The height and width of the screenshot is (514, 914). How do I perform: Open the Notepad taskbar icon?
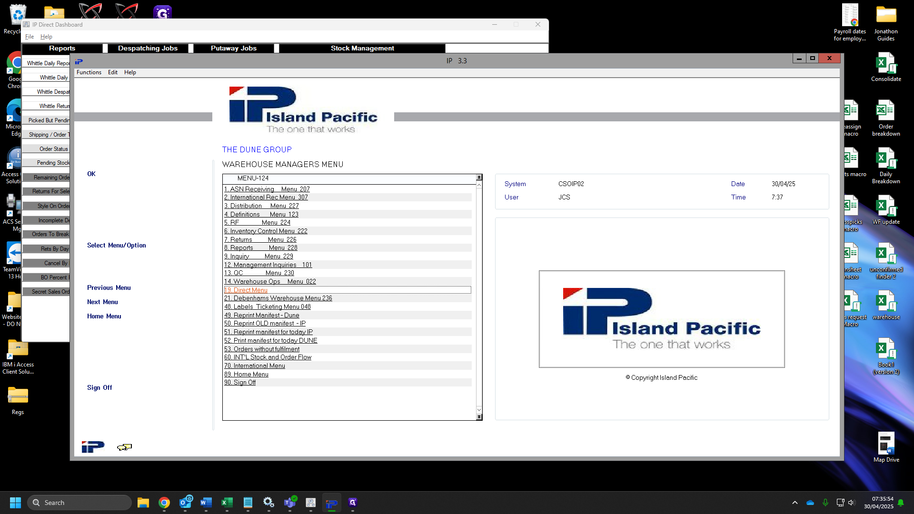248,503
